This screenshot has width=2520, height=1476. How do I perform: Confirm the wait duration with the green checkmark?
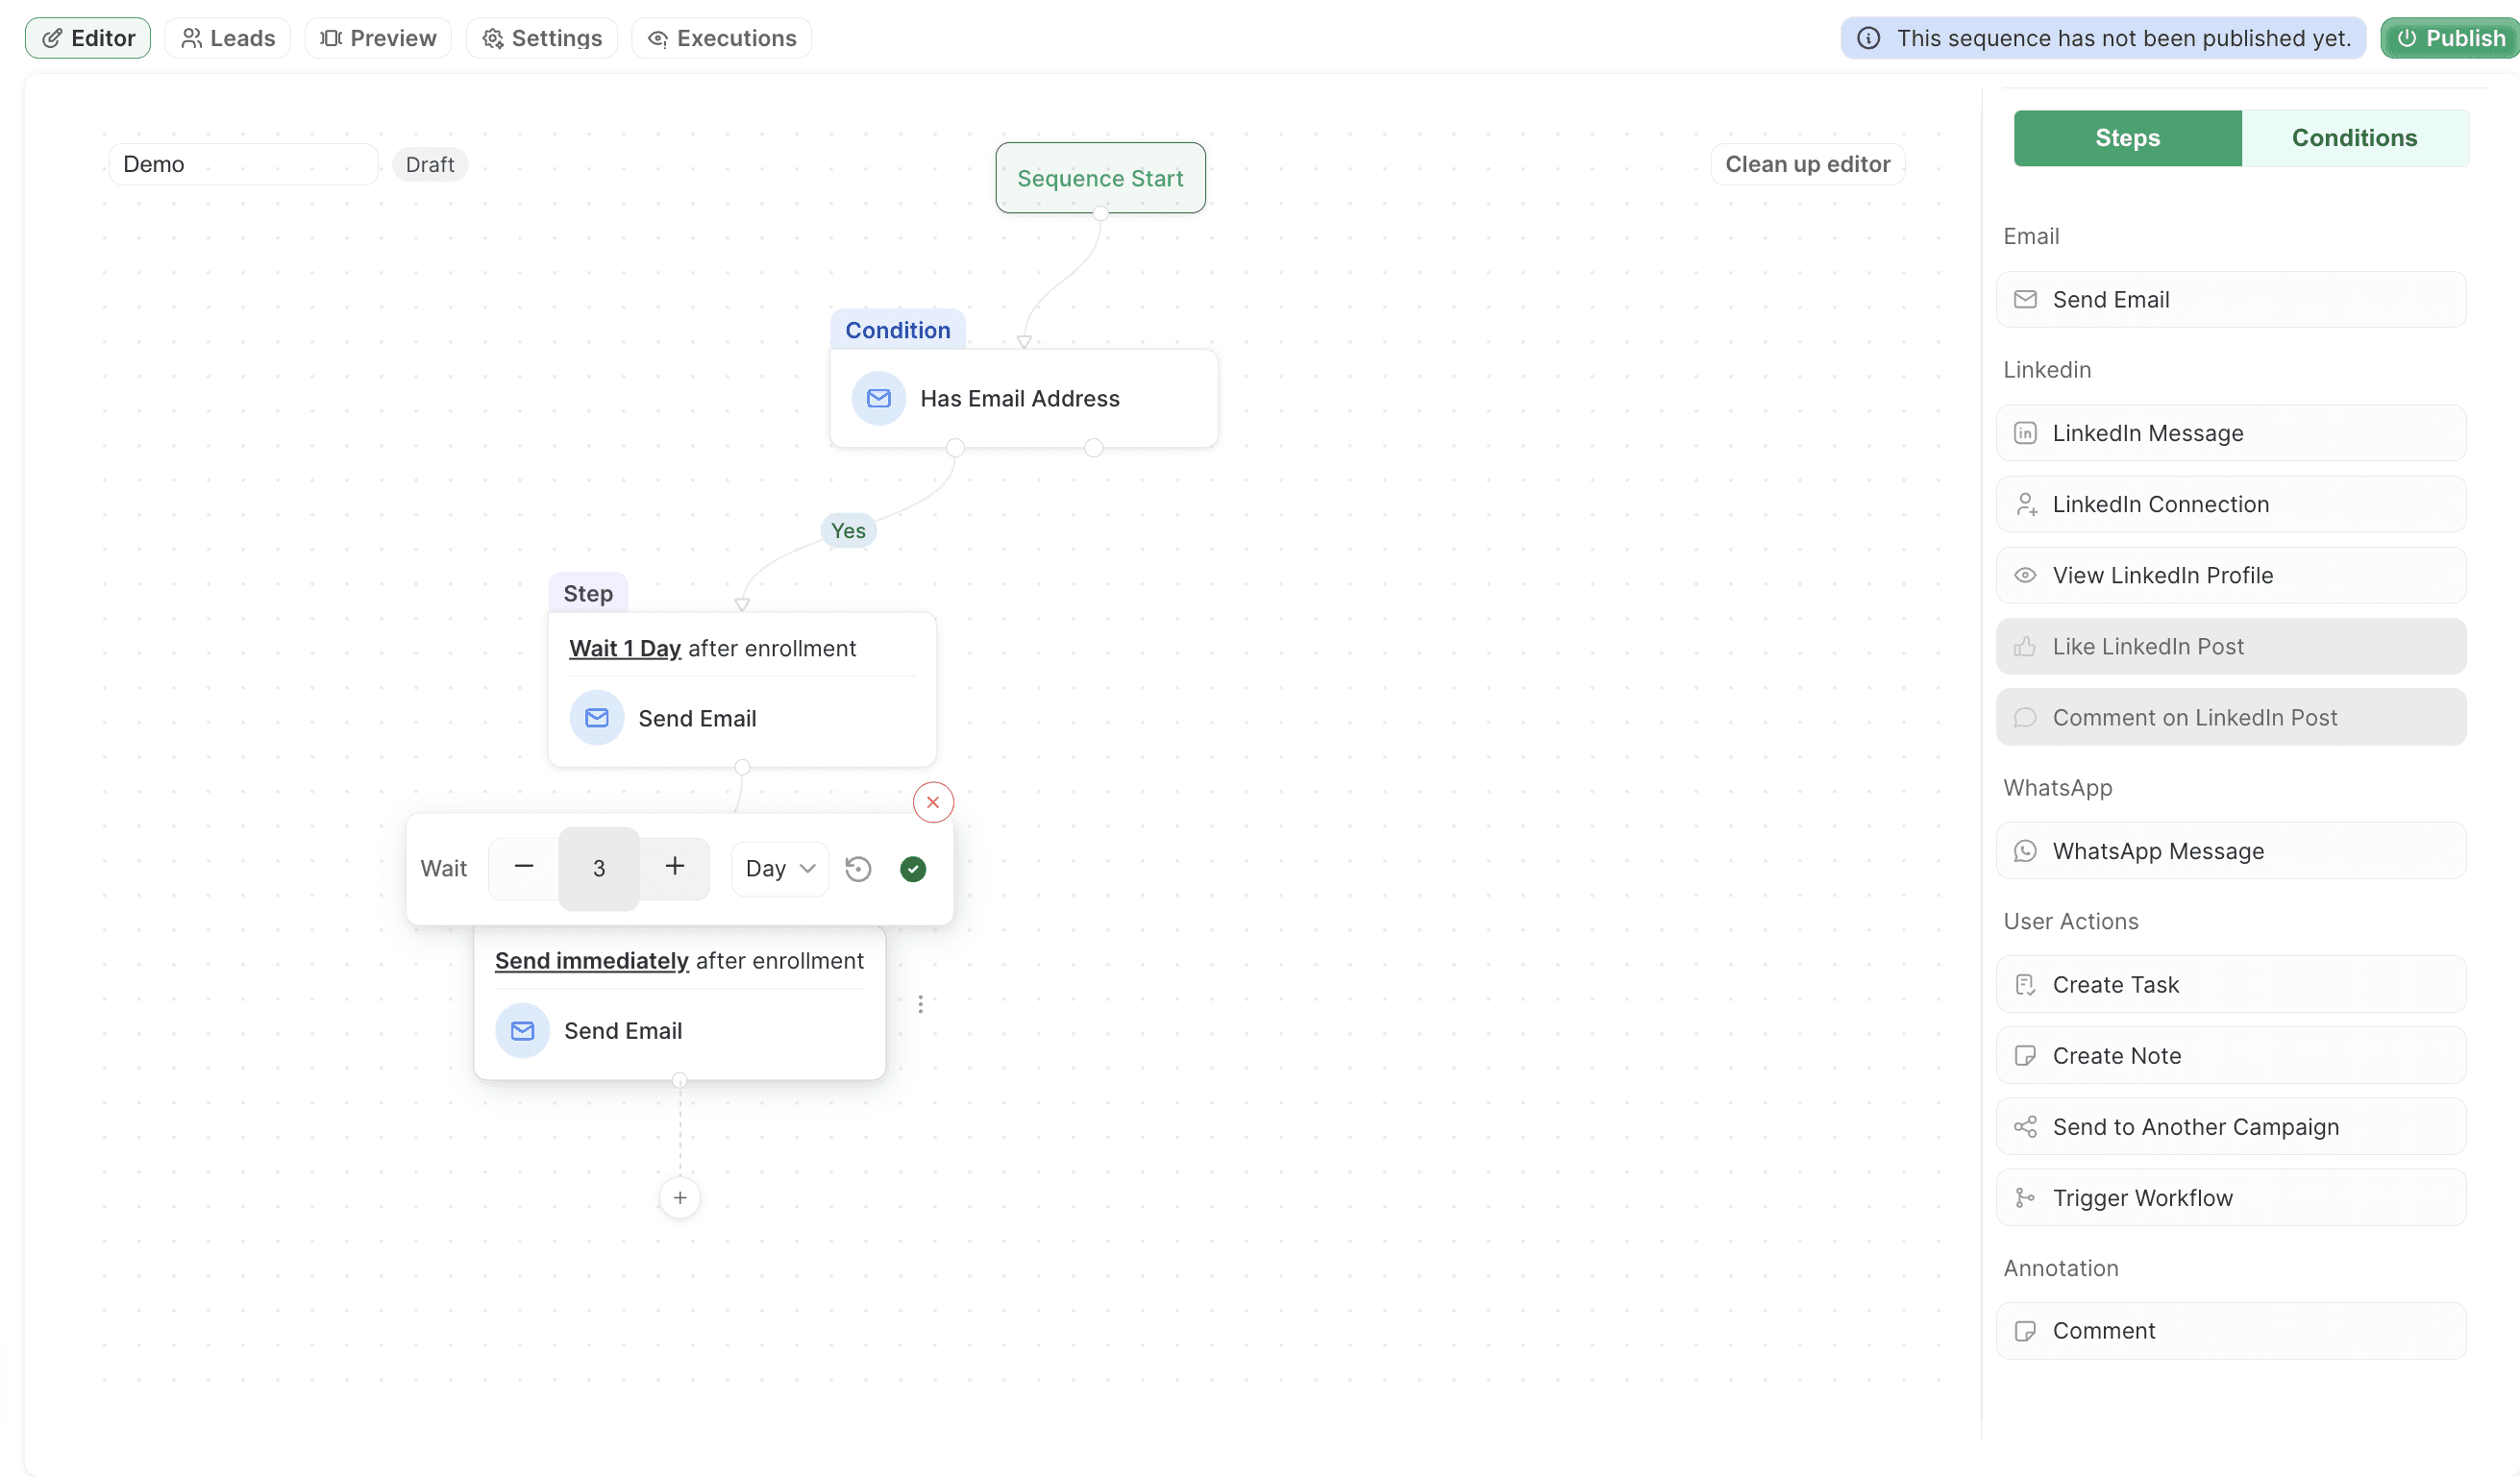pos(912,869)
